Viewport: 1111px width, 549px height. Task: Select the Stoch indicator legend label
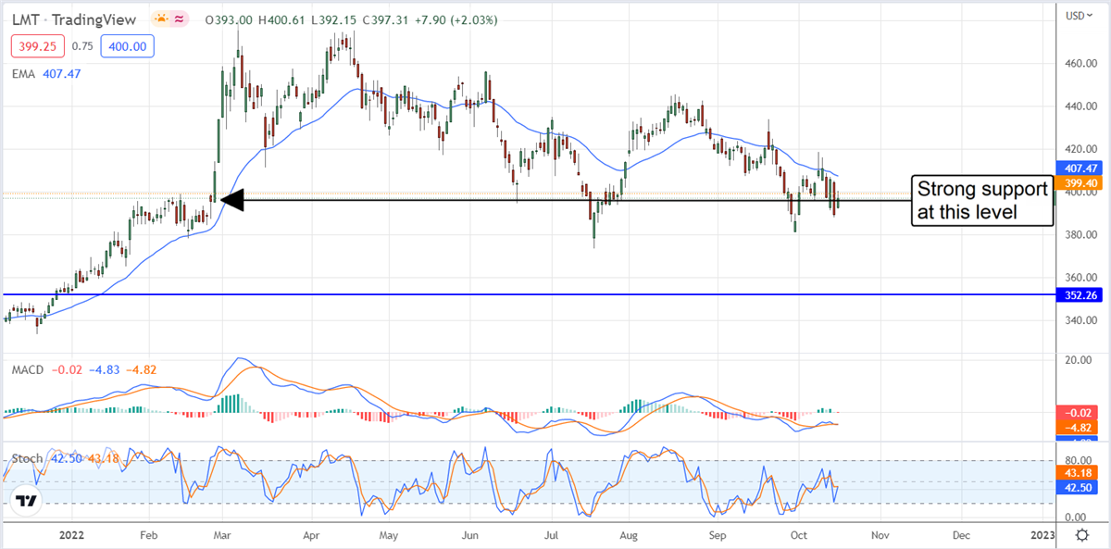(x=27, y=458)
